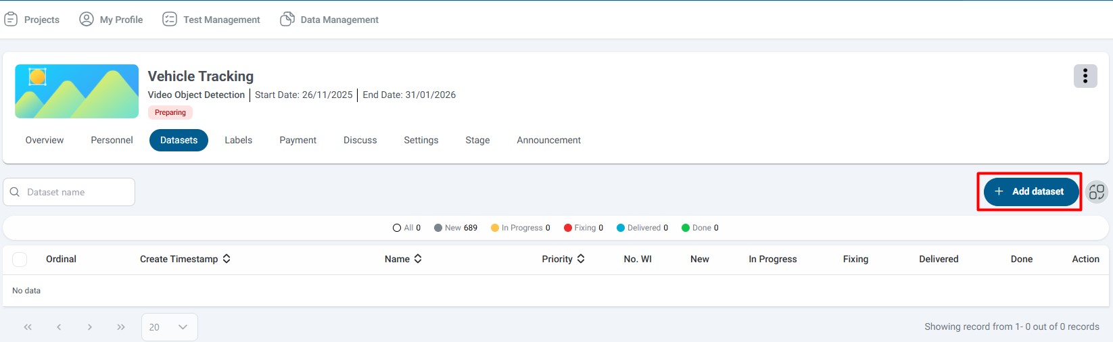Open the Personnel tab
1113x342 pixels.
(x=112, y=140)
